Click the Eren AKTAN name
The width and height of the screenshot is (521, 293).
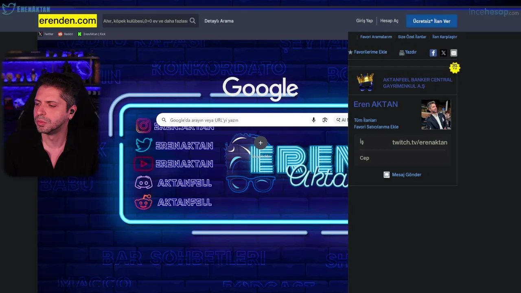tap(376, 104)
